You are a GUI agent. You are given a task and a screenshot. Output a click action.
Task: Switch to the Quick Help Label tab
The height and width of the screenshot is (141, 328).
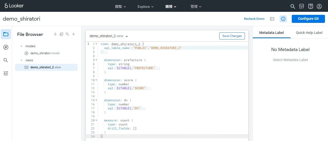309,33
